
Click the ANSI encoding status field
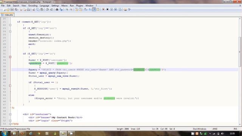pos(215,129)
